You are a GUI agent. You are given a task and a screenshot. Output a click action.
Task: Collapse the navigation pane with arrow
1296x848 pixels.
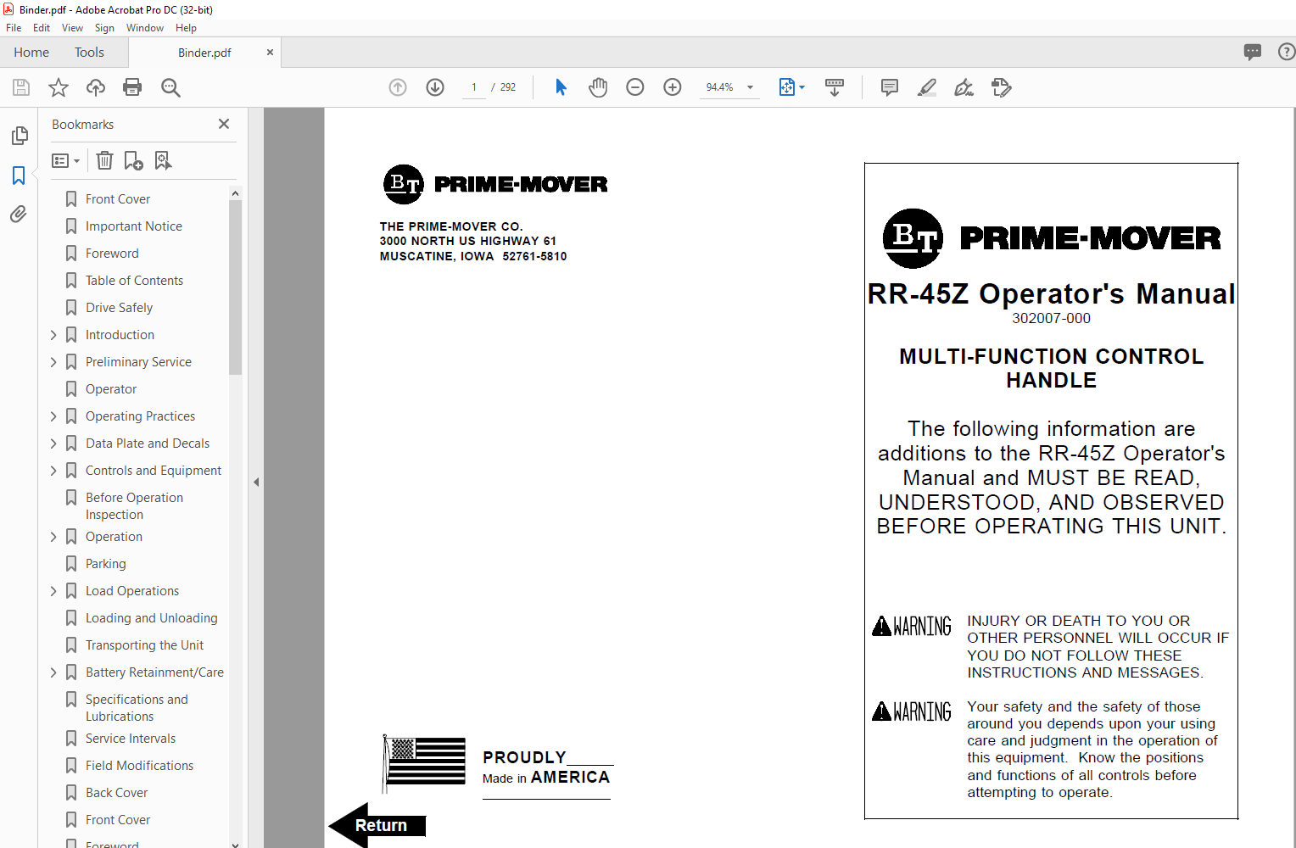click(256, 482)
